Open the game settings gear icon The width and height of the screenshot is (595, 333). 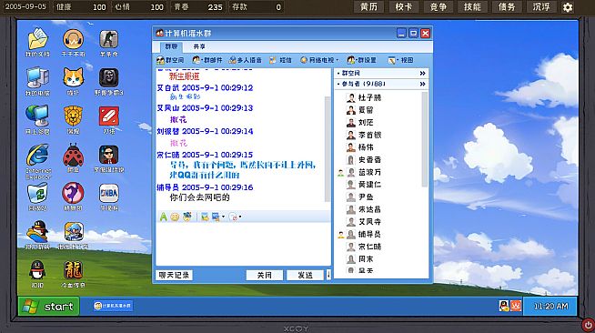[x=568, y=7]
